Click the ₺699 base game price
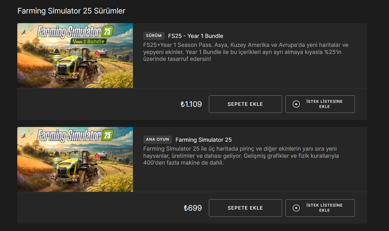389x231 pixels. pos(193,208)
